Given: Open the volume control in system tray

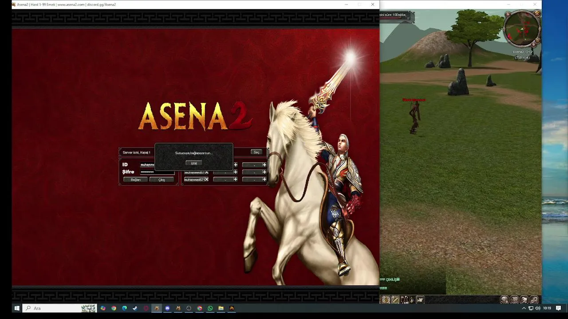Looking at the screenshot, I should [537, 308].
